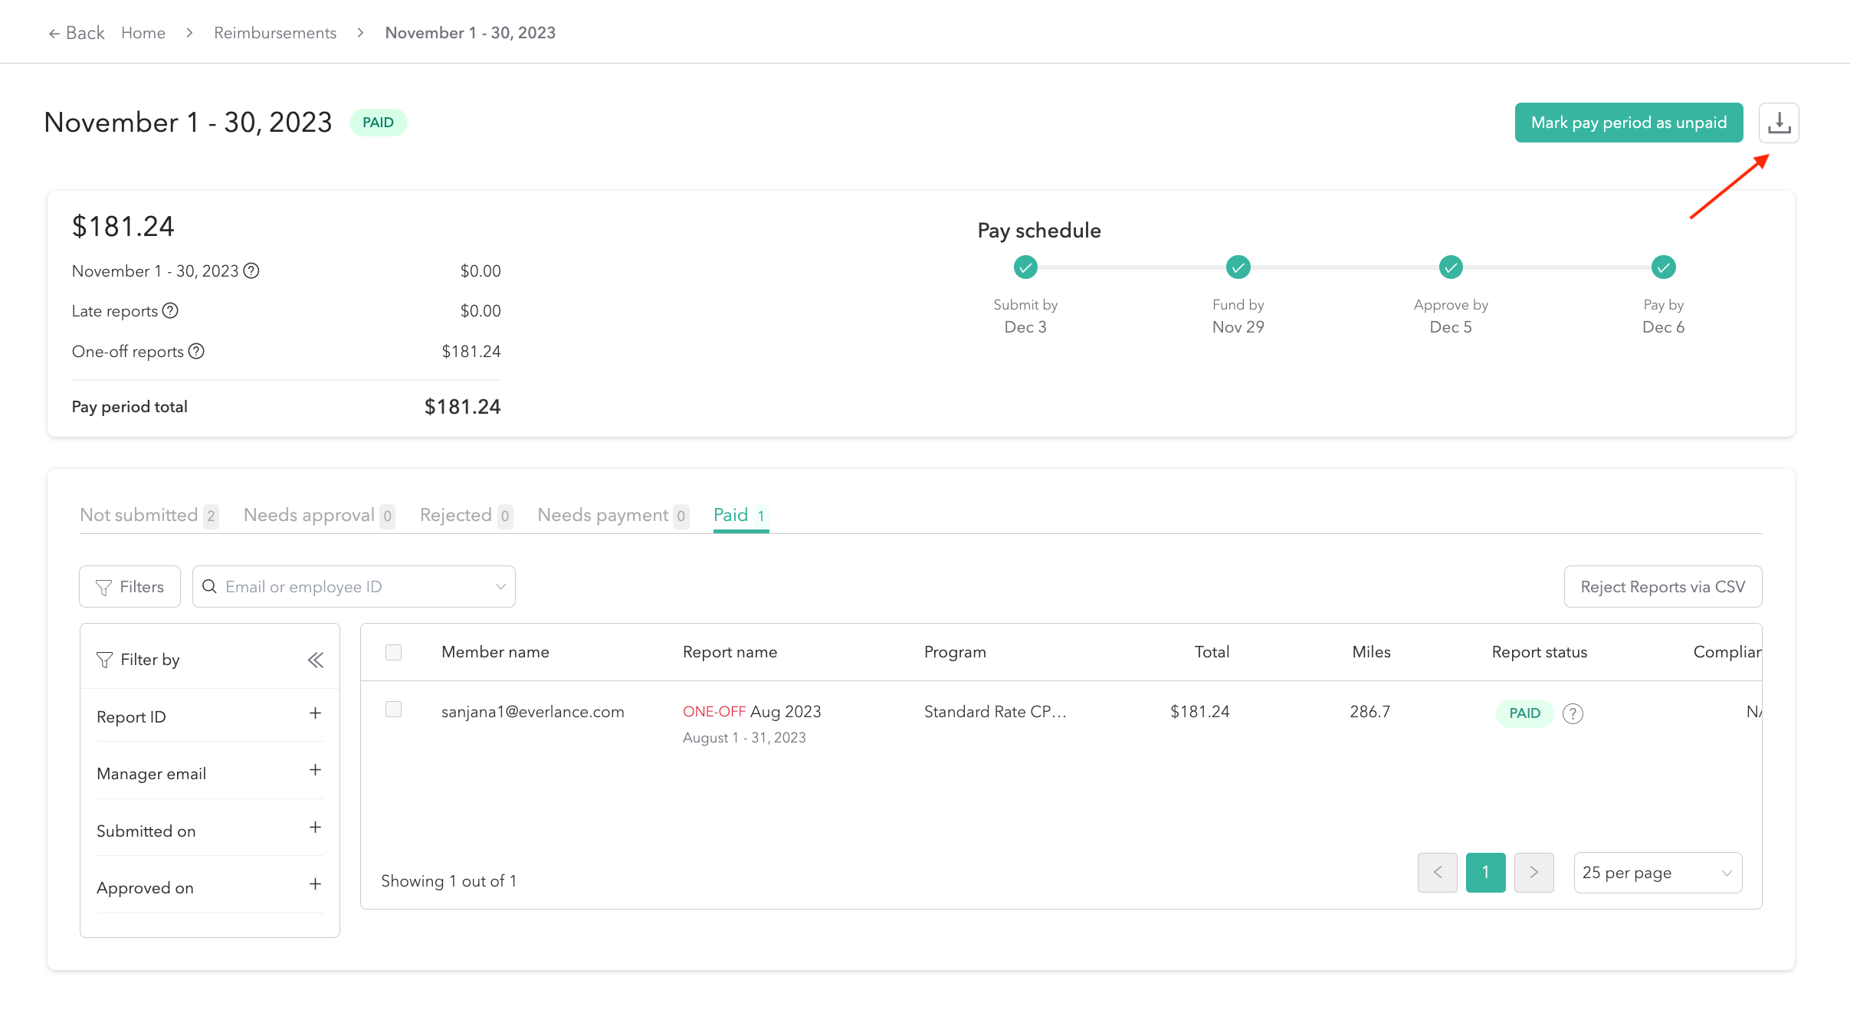The height and width of the screenshot is (1016, 1850).
Task: Go to the previous page arrow
Action: pos(1437,872)
